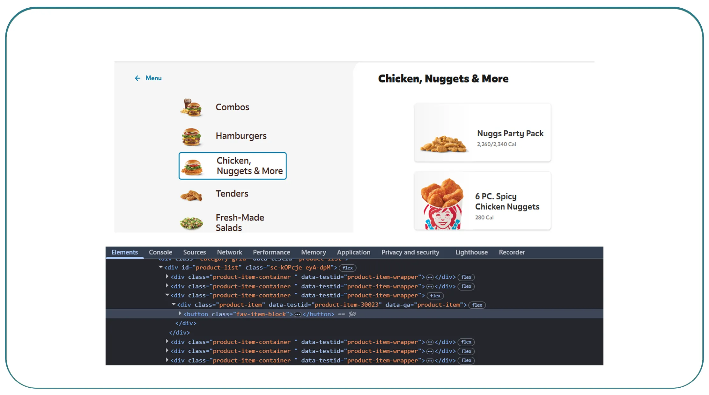This screenshot has width=709, height=395.
Task: Select the 6 PC. Spicy Chicken Nuggets card
Action: [x=482, y=201]
